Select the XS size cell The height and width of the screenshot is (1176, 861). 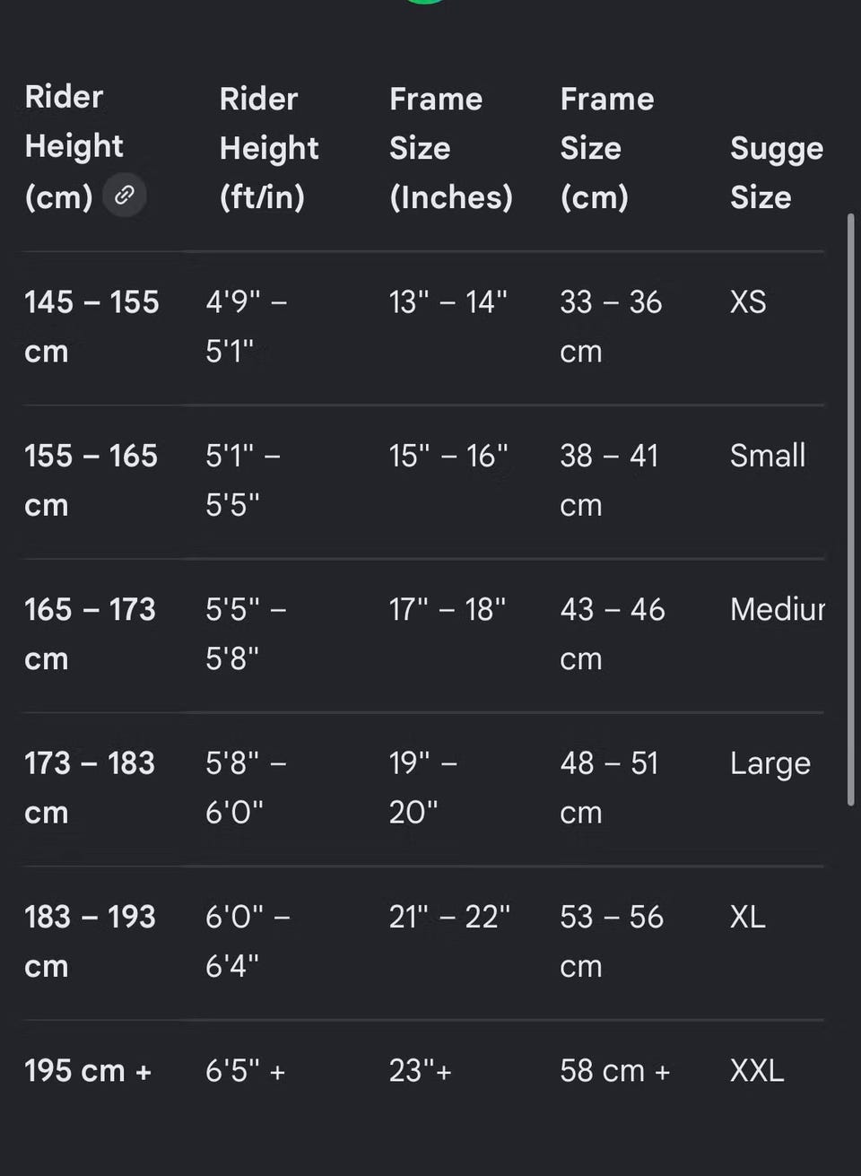(748, 302)
